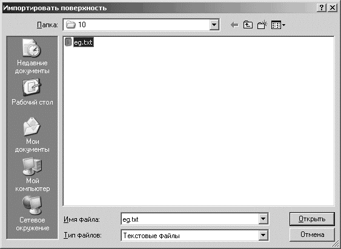Open the view menu icon
This screenshot has height=249, width=341.
tap(278, 25)
